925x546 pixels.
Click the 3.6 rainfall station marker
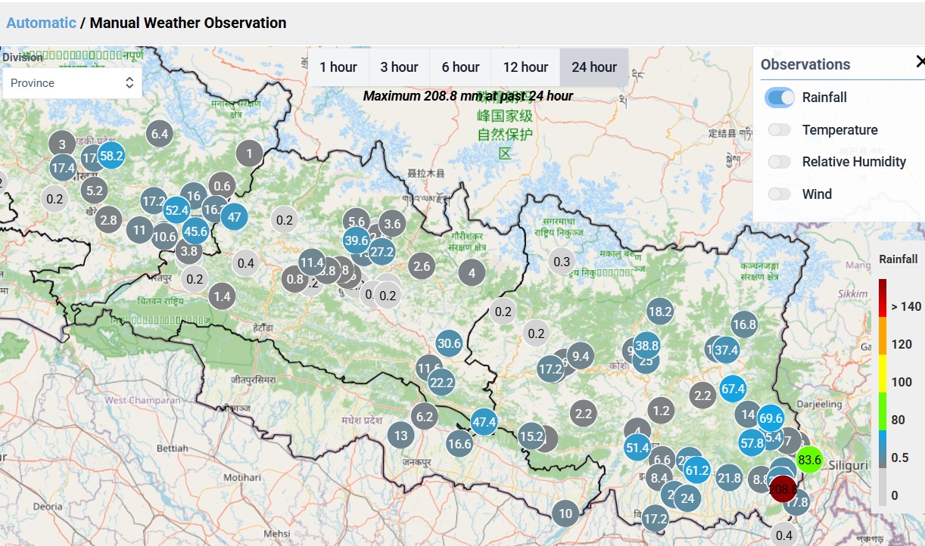tap(392, 223)
